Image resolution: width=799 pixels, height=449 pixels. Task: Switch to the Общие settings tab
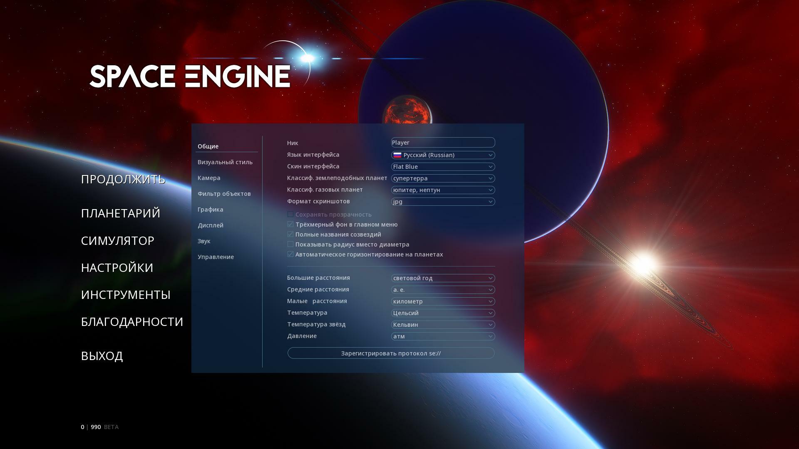[227, 146]
